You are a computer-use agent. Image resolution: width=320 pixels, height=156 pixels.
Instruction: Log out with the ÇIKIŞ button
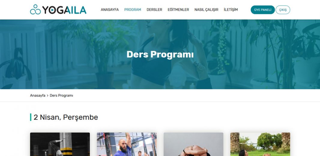point(283,10)
